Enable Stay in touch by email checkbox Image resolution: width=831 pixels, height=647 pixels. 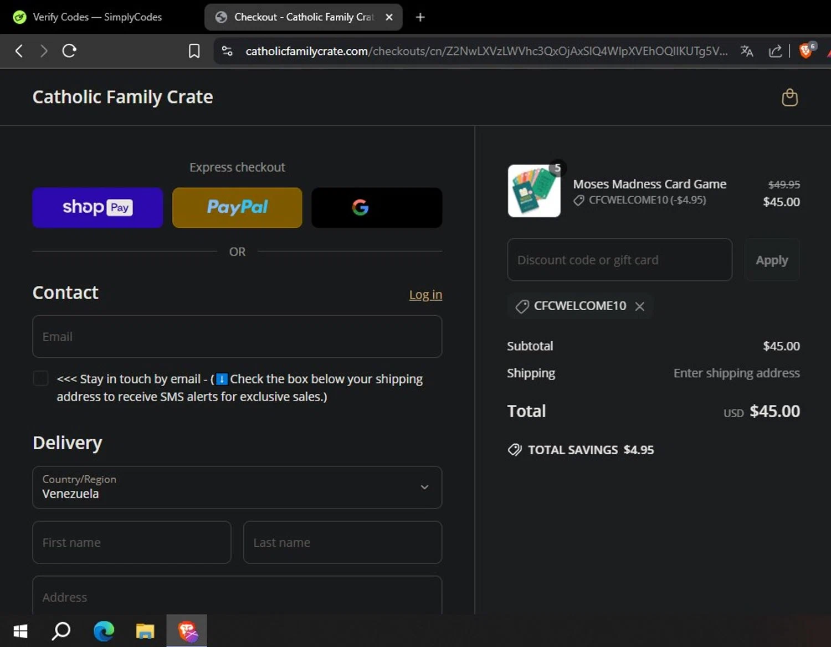41,378
